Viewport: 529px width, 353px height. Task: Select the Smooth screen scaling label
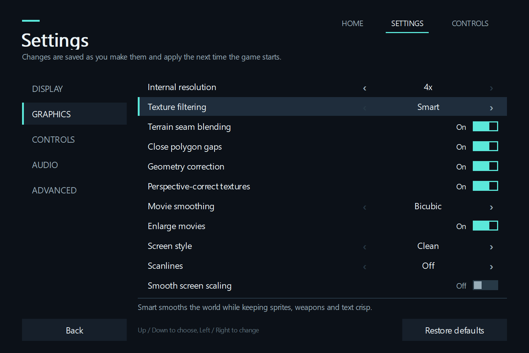[x=190, y=286]
